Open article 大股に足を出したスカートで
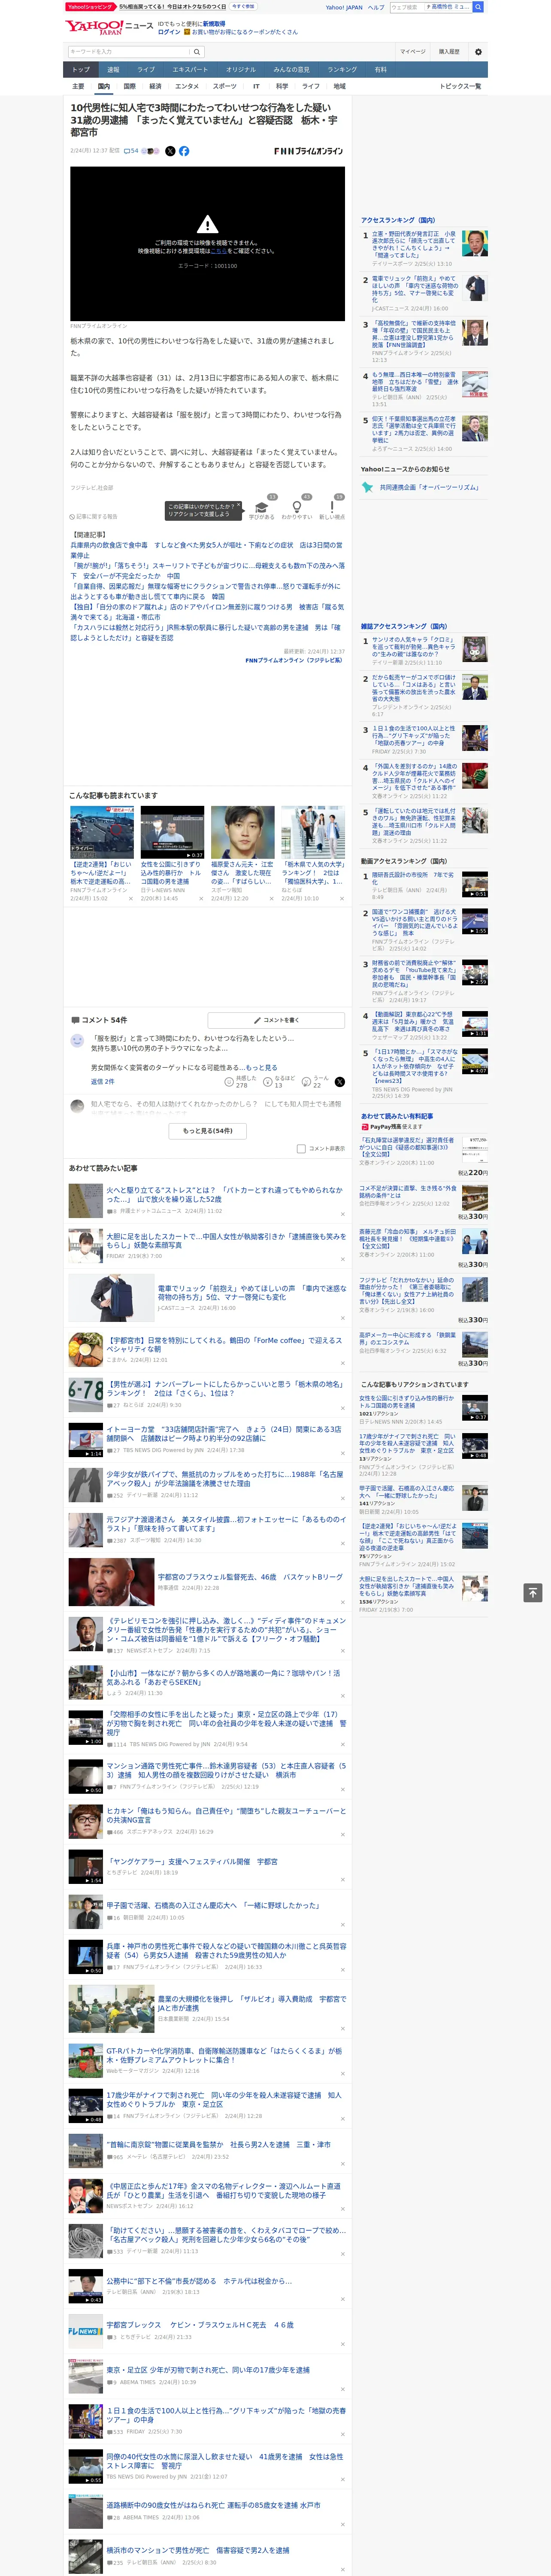 tap(226, 1241)
